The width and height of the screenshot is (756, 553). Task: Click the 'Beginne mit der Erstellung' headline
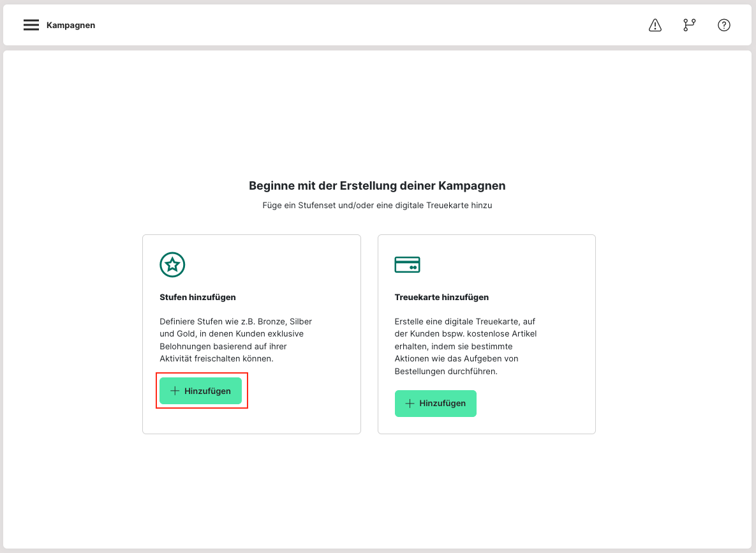point(377,186)
